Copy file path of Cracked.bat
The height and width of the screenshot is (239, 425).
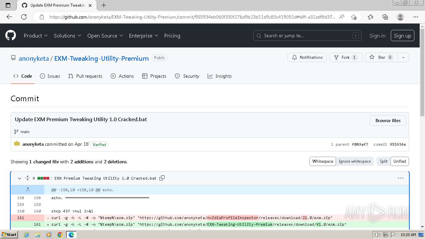[x=162, y=178]
